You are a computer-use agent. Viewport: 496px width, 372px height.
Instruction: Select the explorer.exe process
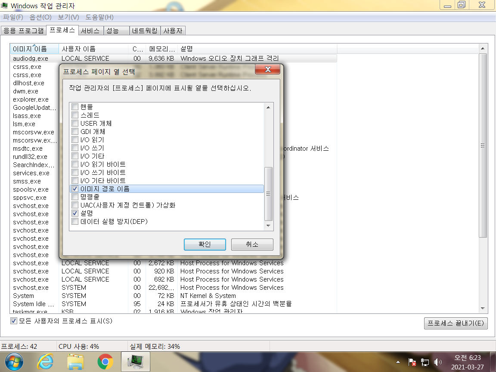(x=31, y=99)
